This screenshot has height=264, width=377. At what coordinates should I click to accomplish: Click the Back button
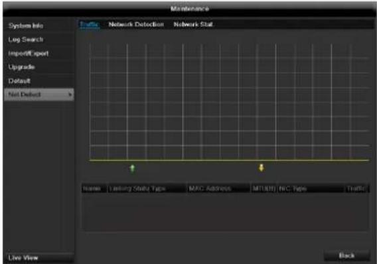click(346, 255)
